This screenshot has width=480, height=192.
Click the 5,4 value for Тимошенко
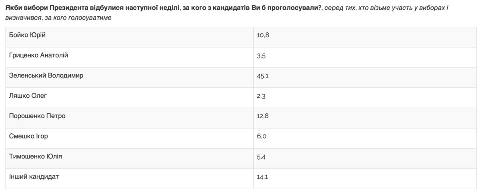(261, 157)
